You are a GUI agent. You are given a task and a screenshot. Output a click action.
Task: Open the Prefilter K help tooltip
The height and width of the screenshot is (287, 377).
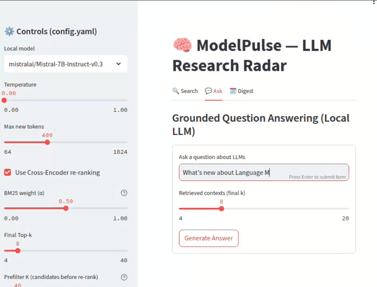124,277
